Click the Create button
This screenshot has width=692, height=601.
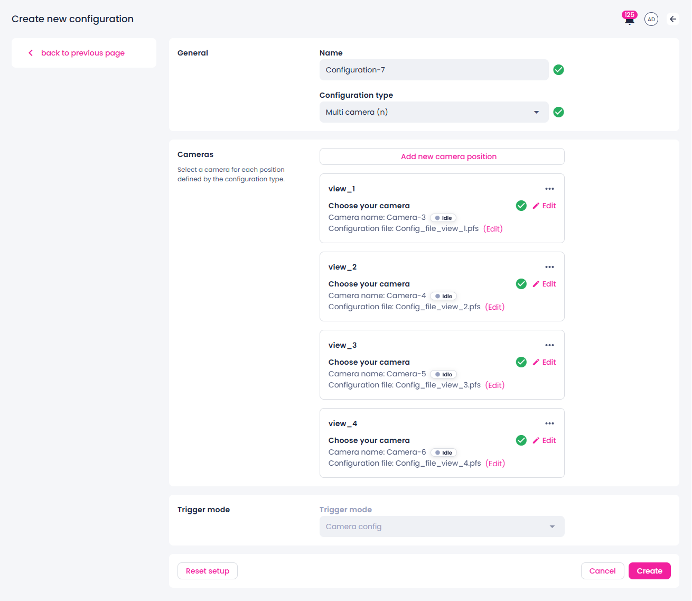(650, 571)
